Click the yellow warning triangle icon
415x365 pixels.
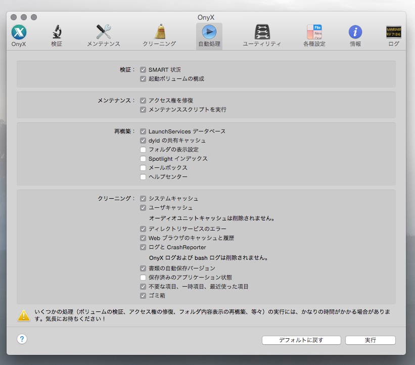24,315
